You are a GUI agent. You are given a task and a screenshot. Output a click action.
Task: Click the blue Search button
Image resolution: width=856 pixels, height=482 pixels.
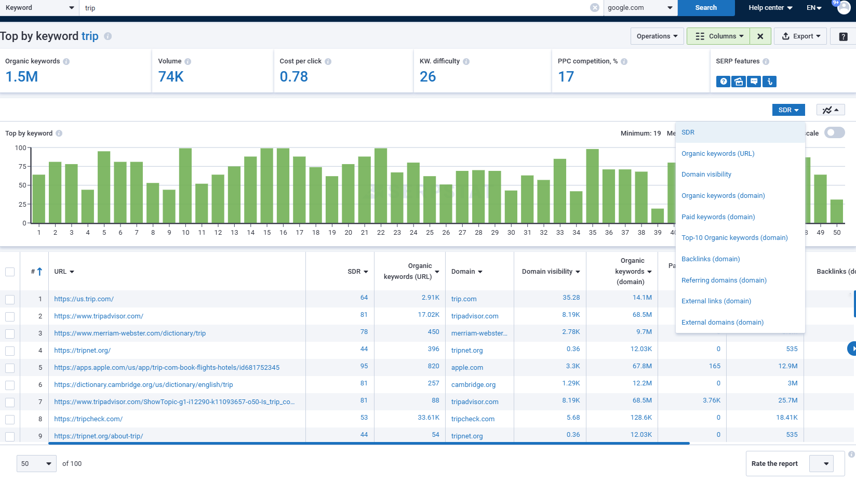tap(706, 8)
